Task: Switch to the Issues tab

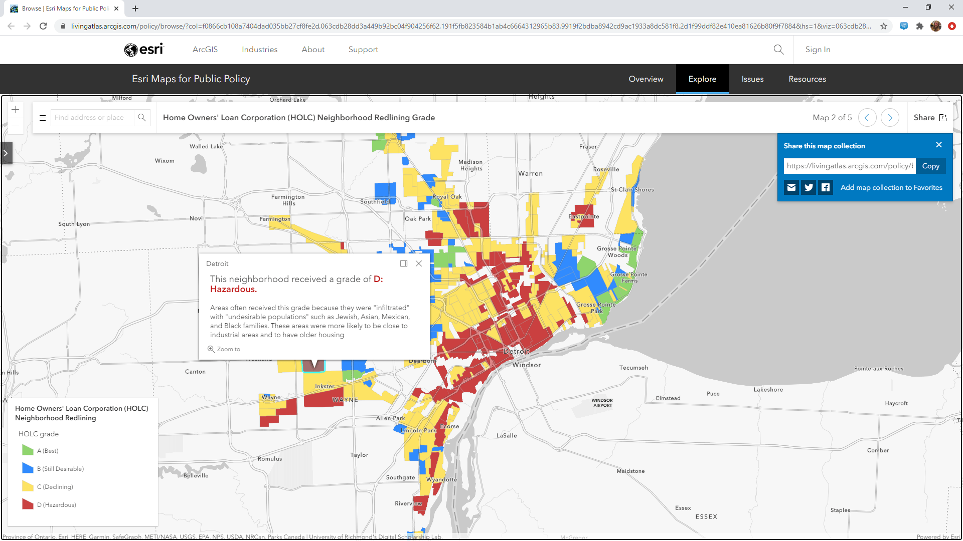Action: (x=752, y=79)
